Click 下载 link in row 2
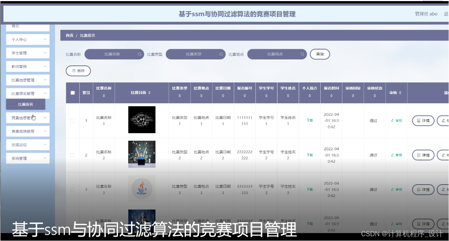The image size is (449, 241). click(310, 155)
